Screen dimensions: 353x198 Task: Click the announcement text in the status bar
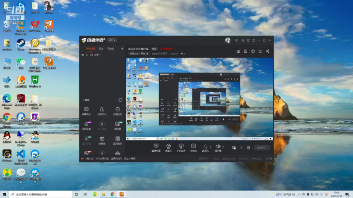pyautogui.click(x=110, y=158)
